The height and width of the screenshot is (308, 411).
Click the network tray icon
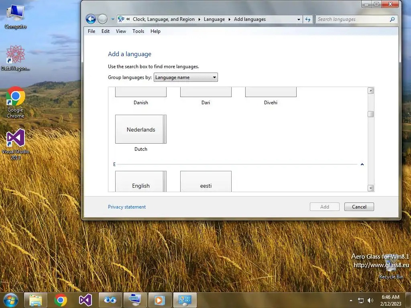point(361,300)
